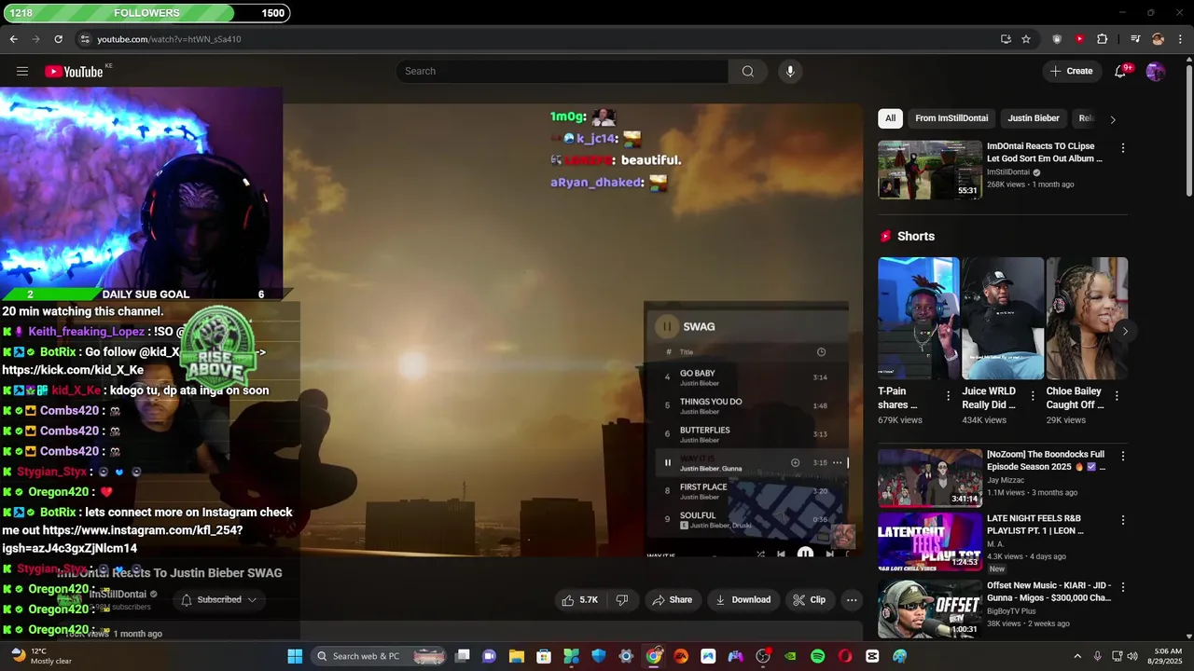Open the YouTube hamburger guide menu
The height and width of the screenshot is (671, 1194).
coord(22,71)
